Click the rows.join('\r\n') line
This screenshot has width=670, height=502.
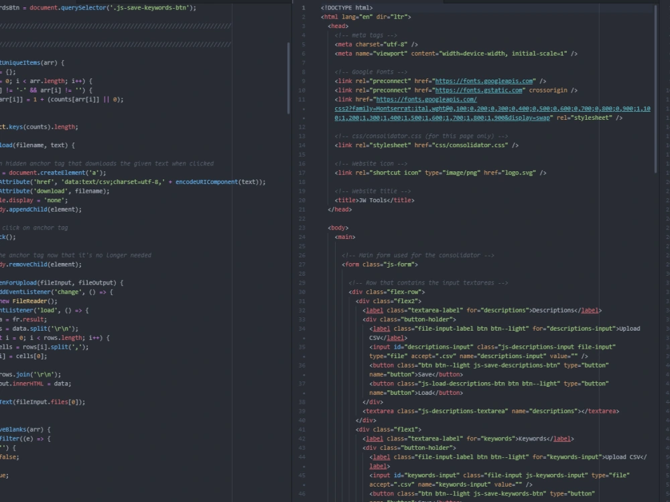pos(30,374)
